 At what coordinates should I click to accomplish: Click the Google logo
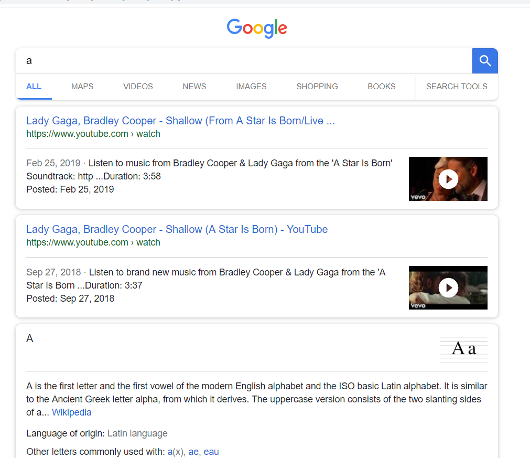click(x=257, y=28)
